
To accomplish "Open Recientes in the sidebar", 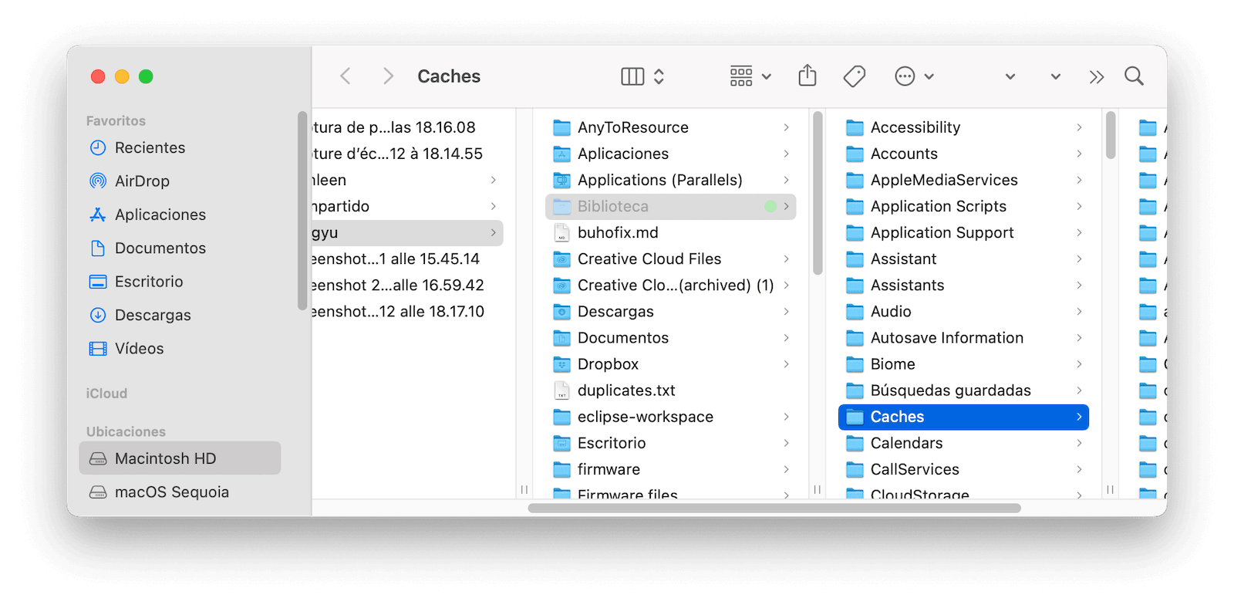I will coord(150,147).
